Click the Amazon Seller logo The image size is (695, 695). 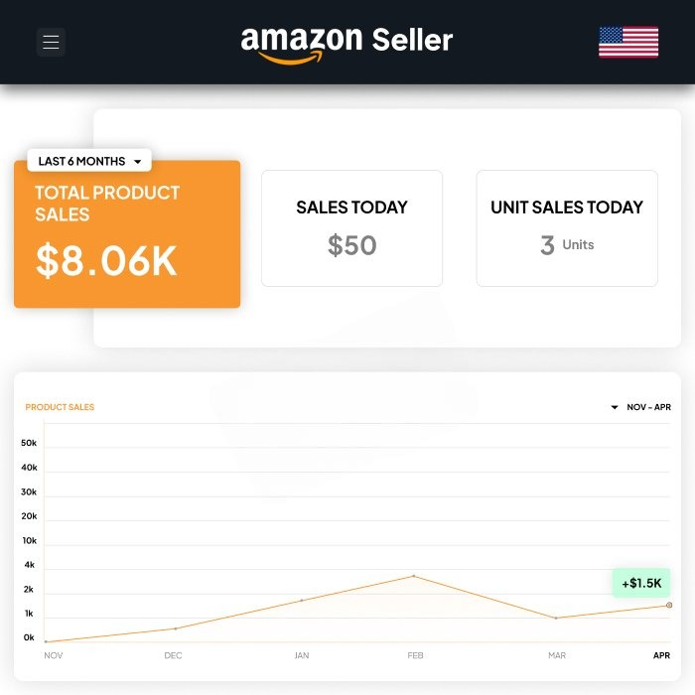(x=347, y=43)
